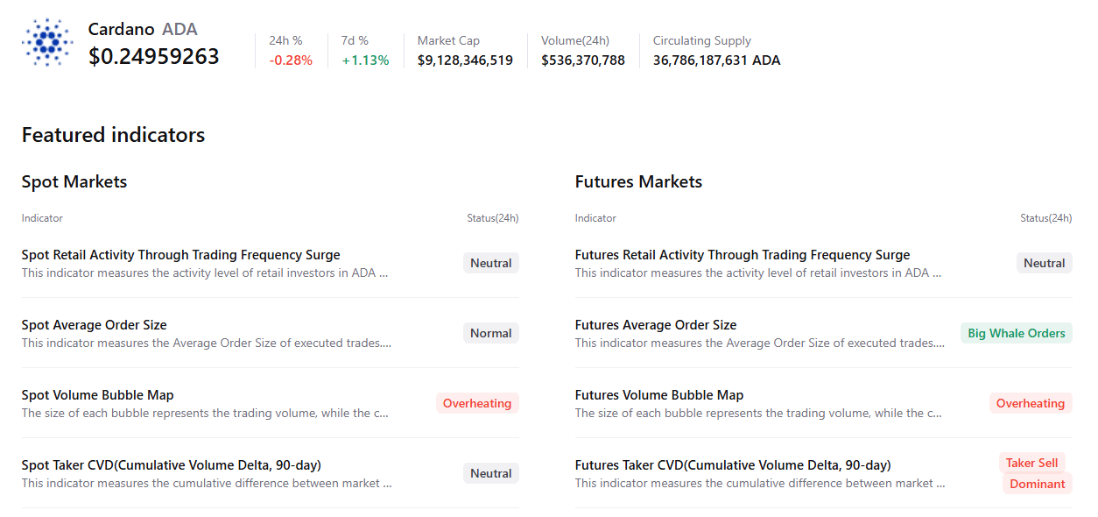Click description under Spot Volume Bubble Map
This screenshot has width=1098, height=517.
[x=205, y=413]
